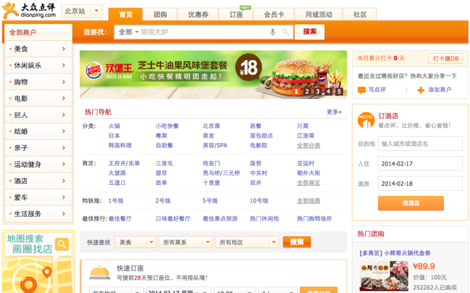The width and height of the screenshot is (470, 293).
Task: Open the 所有菜系 cuisine dropdown
Action: tap(185, 242)
